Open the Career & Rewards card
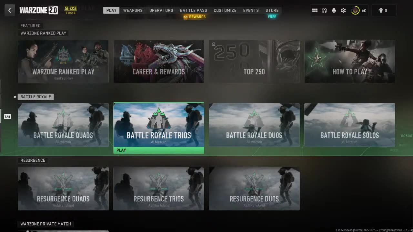This screenshot has height=232, width=413. tap(159, 61)
